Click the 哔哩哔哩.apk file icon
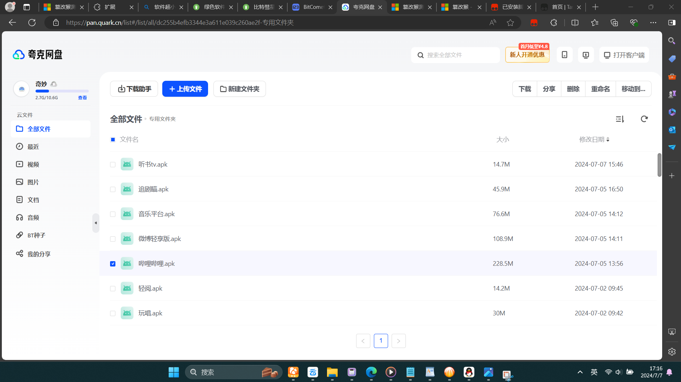Image resolution: width=681 pixels, height=382 pixels. click(127, 264)
